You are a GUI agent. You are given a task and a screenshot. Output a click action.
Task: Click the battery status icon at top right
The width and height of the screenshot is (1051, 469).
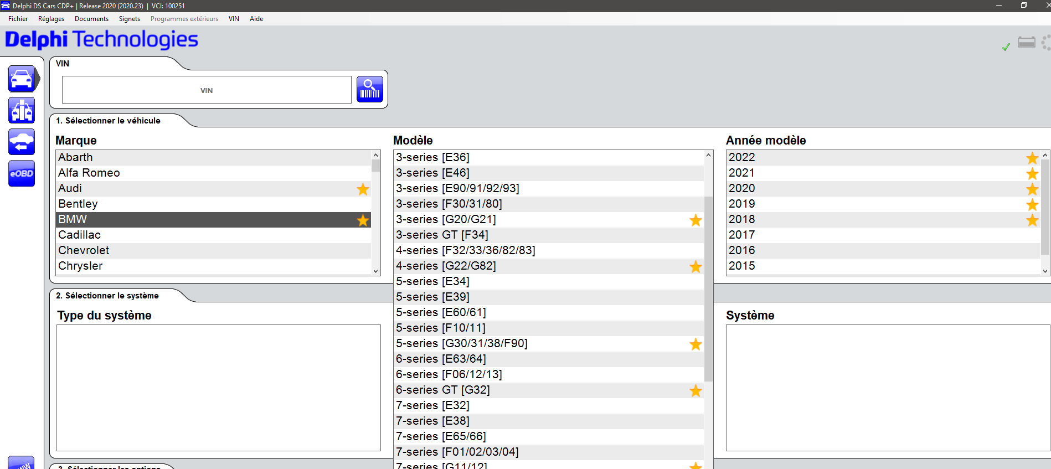[x=1027, y=43]
